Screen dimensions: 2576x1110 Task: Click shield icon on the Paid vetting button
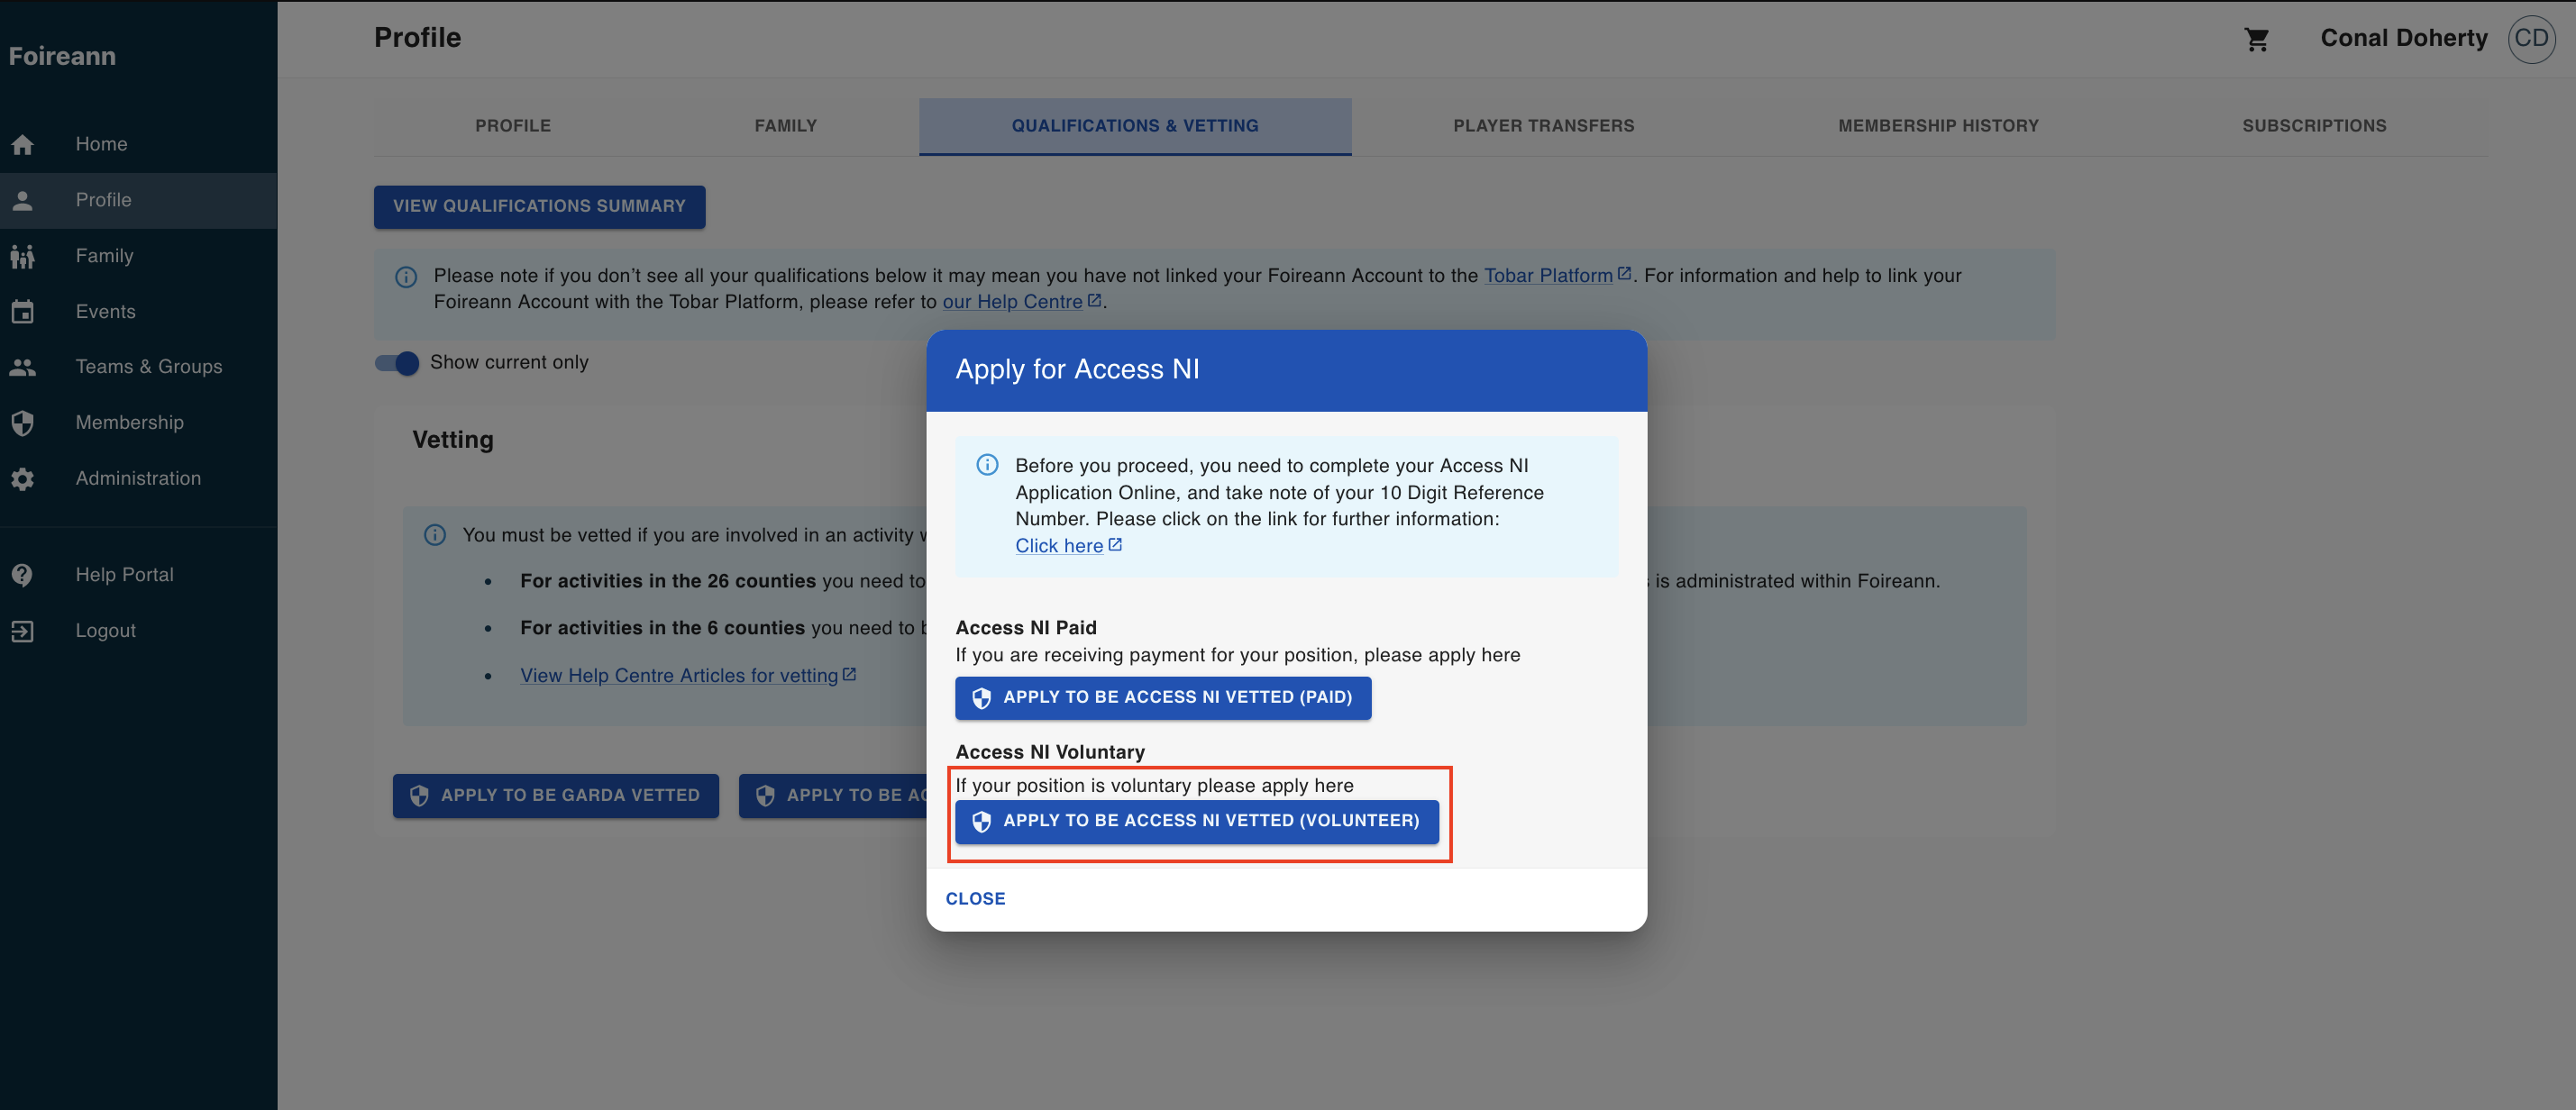tap(981, 698)
